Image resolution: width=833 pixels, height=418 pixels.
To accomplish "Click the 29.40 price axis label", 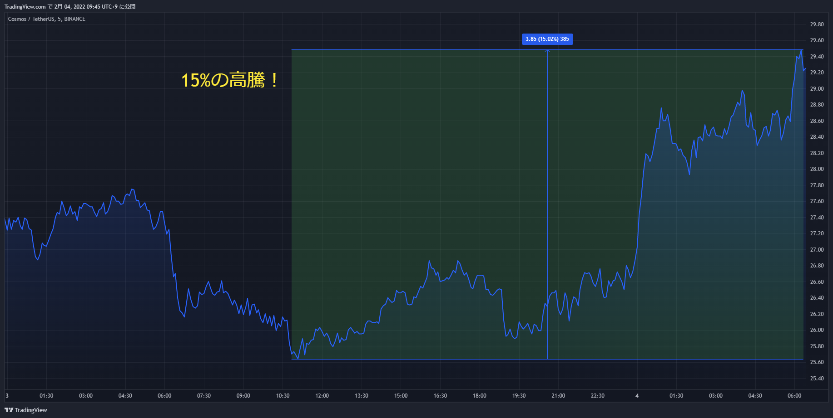I will (x=817, y=57).
